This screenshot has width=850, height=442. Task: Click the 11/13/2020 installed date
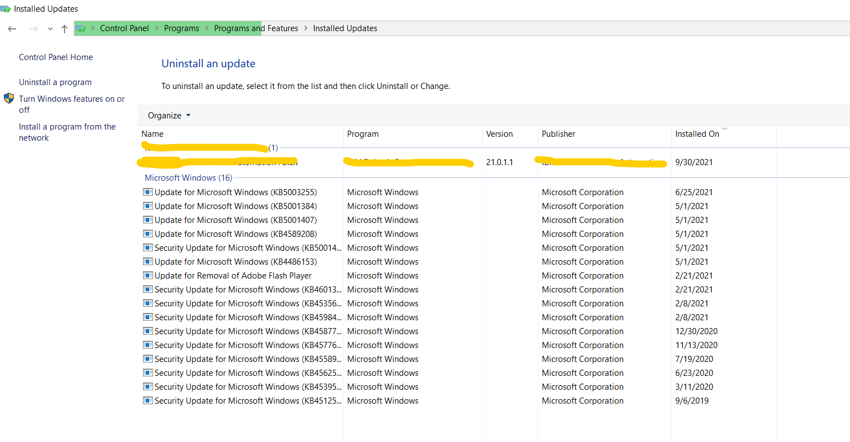point(696,345)
